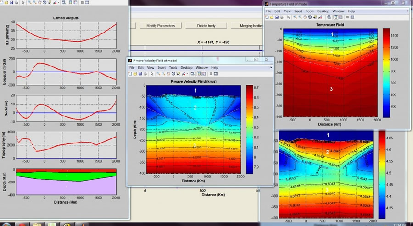Click the S-wave velocity colorbar in lower-right figure
Viewport: 413px width, 226px height.
382,175
